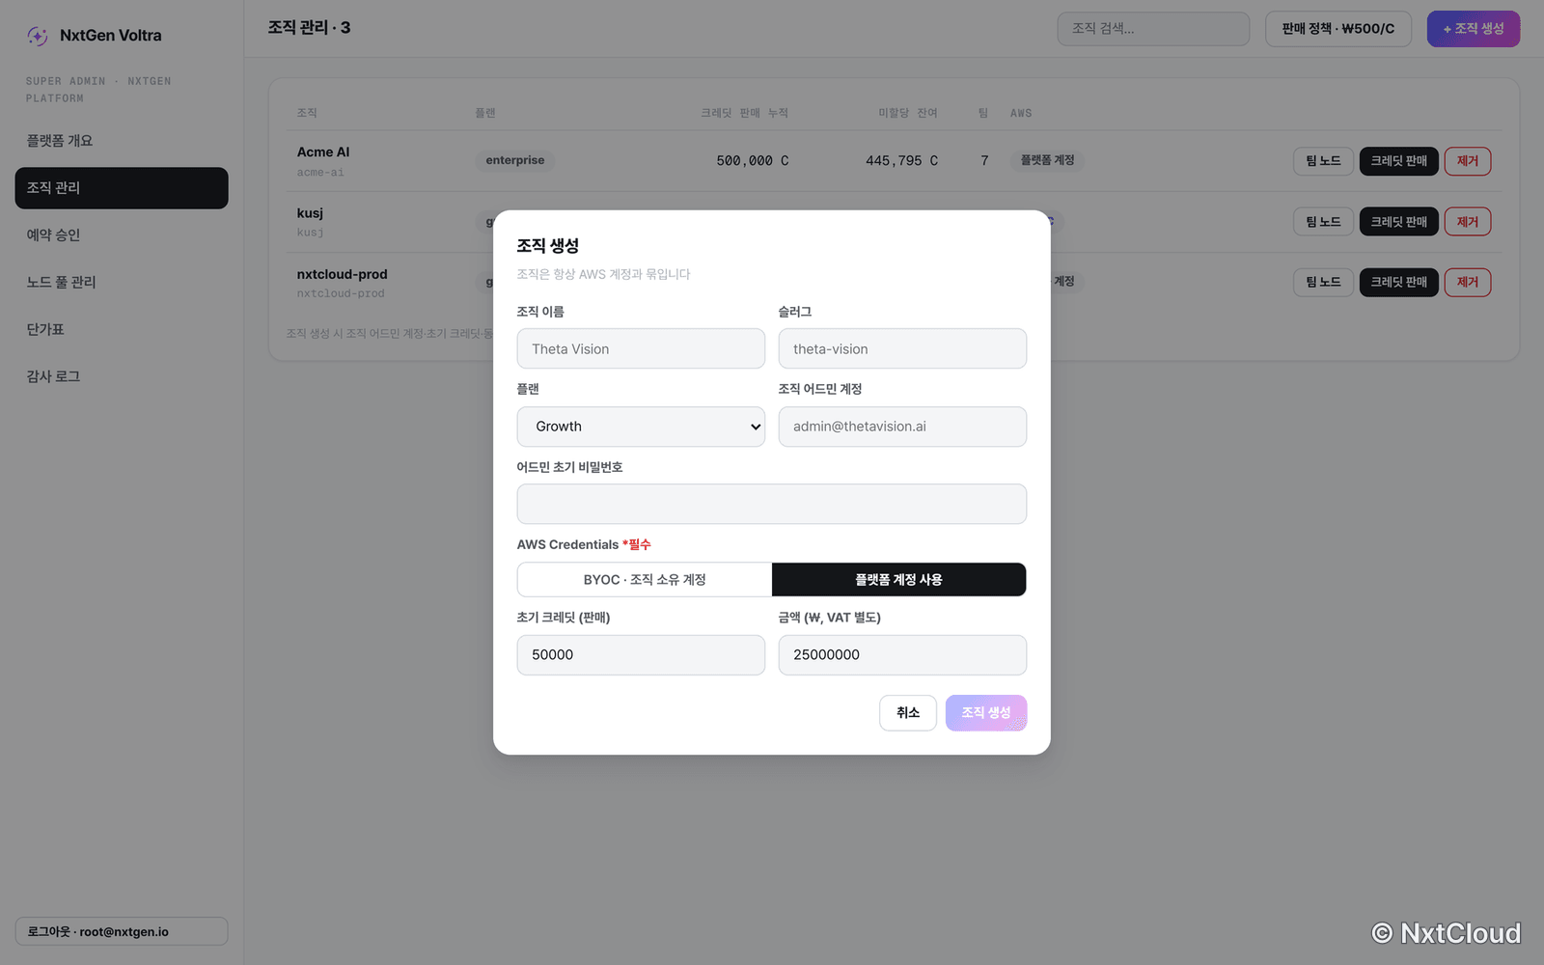The image size is (1544, 965).
Task: Select 플랫폼 계정 사용 option
Action: pyautogui.click(x=898, y=580)
